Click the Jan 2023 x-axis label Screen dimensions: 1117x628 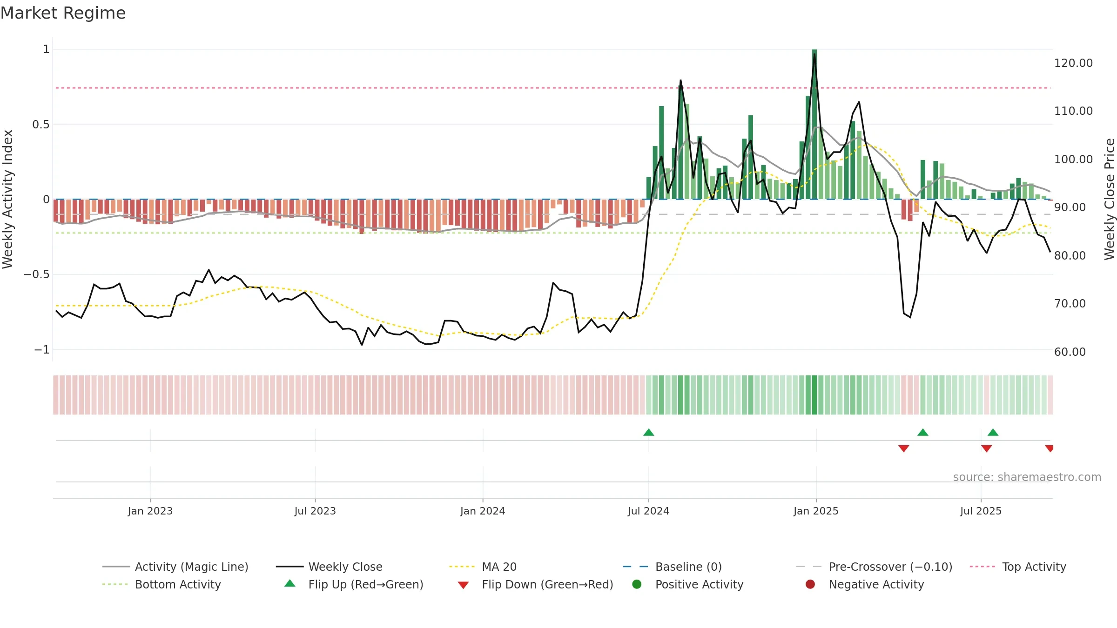pos(150,511)
